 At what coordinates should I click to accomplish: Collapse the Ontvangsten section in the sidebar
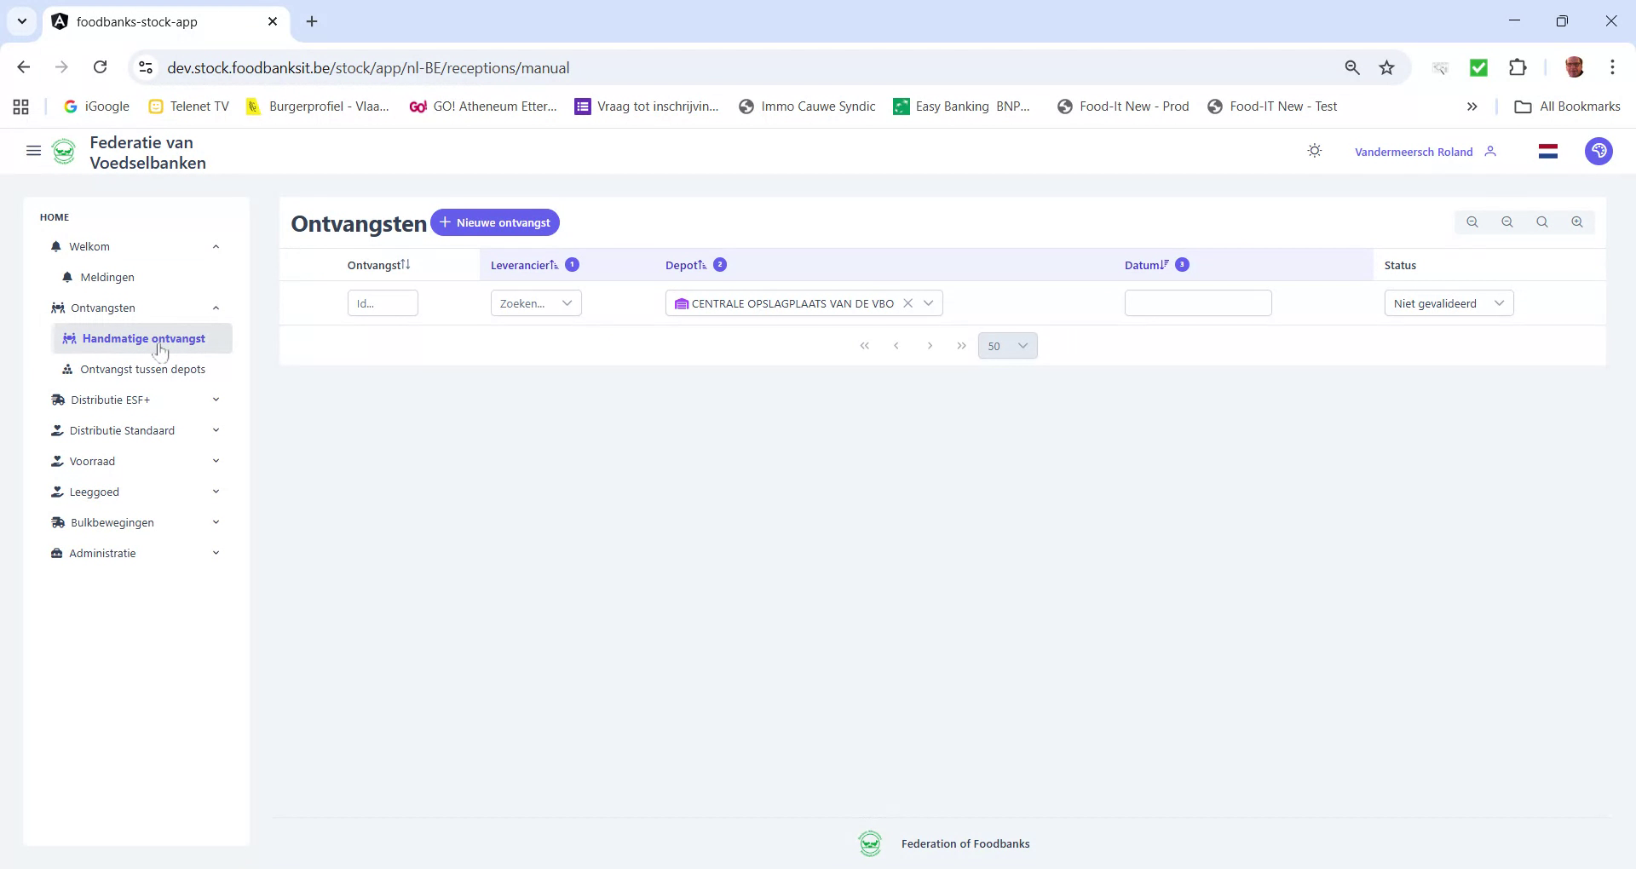[216, 308]
